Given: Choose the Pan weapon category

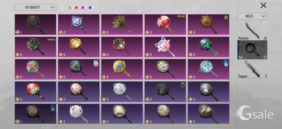Looking at the screenshot, I should 252,50.
